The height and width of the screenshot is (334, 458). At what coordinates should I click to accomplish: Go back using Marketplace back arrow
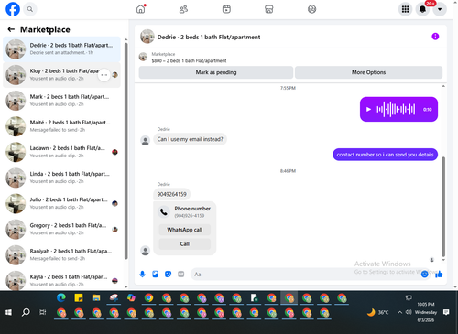pyautogui.click(x=11, y=29)
